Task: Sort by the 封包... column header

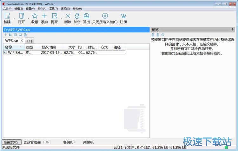Action: [92, 47]
